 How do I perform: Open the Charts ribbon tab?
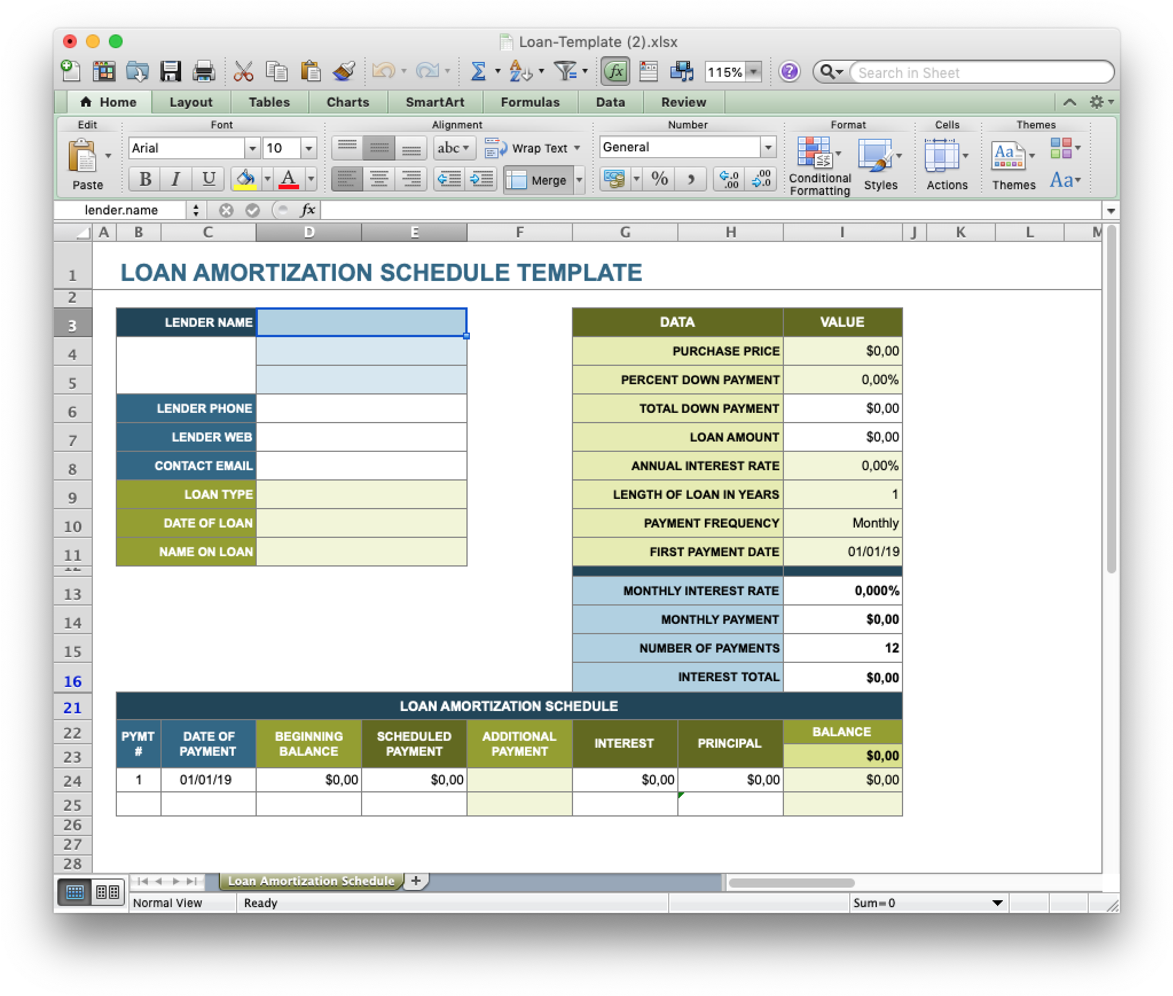point(348,102)
